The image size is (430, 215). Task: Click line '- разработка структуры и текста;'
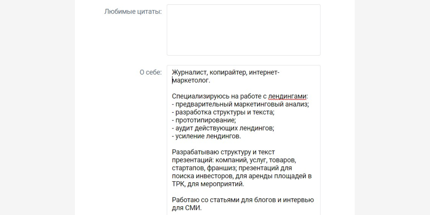[x=223, y=112]
